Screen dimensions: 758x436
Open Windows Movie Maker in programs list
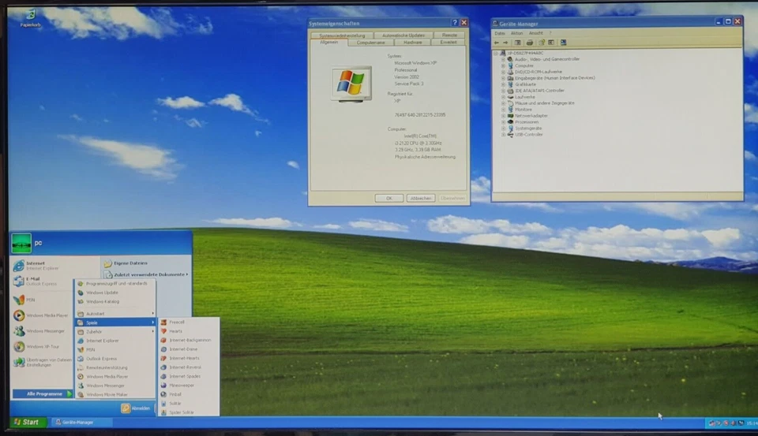(x=115, y=394)
